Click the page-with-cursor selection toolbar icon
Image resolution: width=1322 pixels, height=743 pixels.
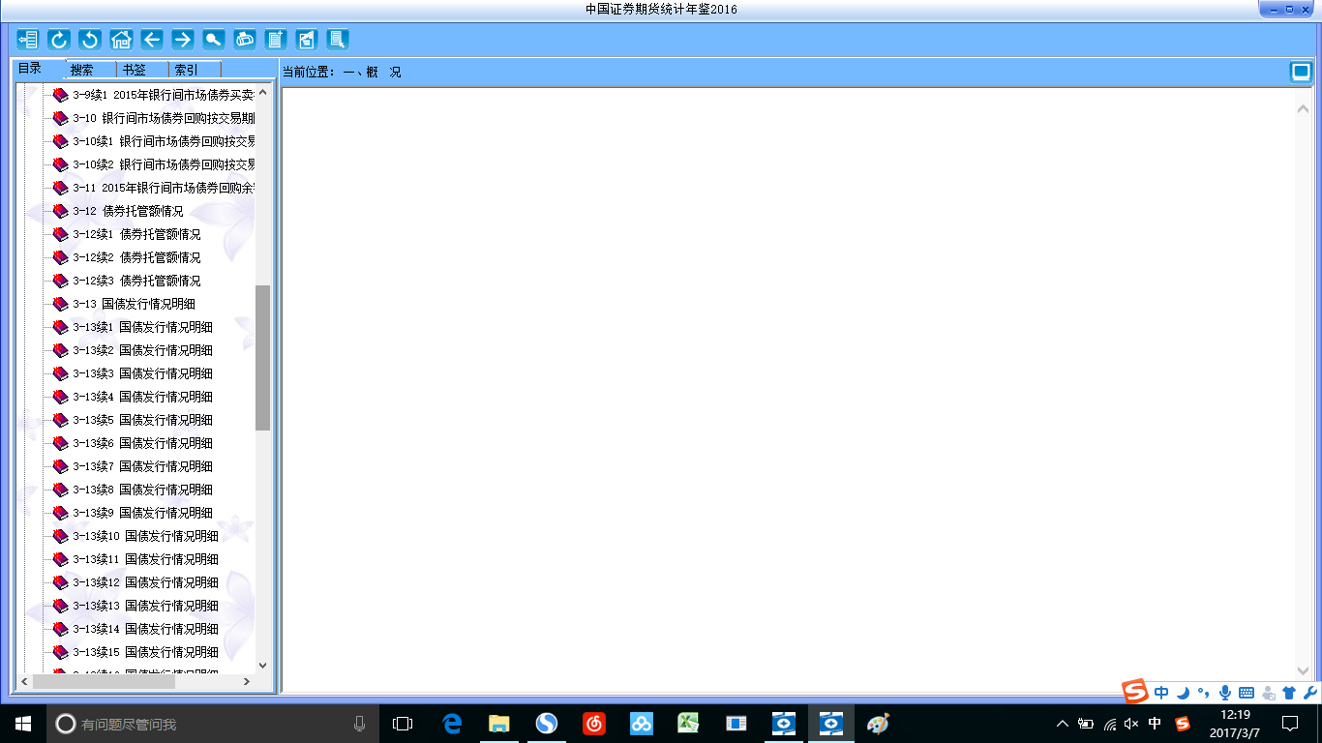coord(338,40)
